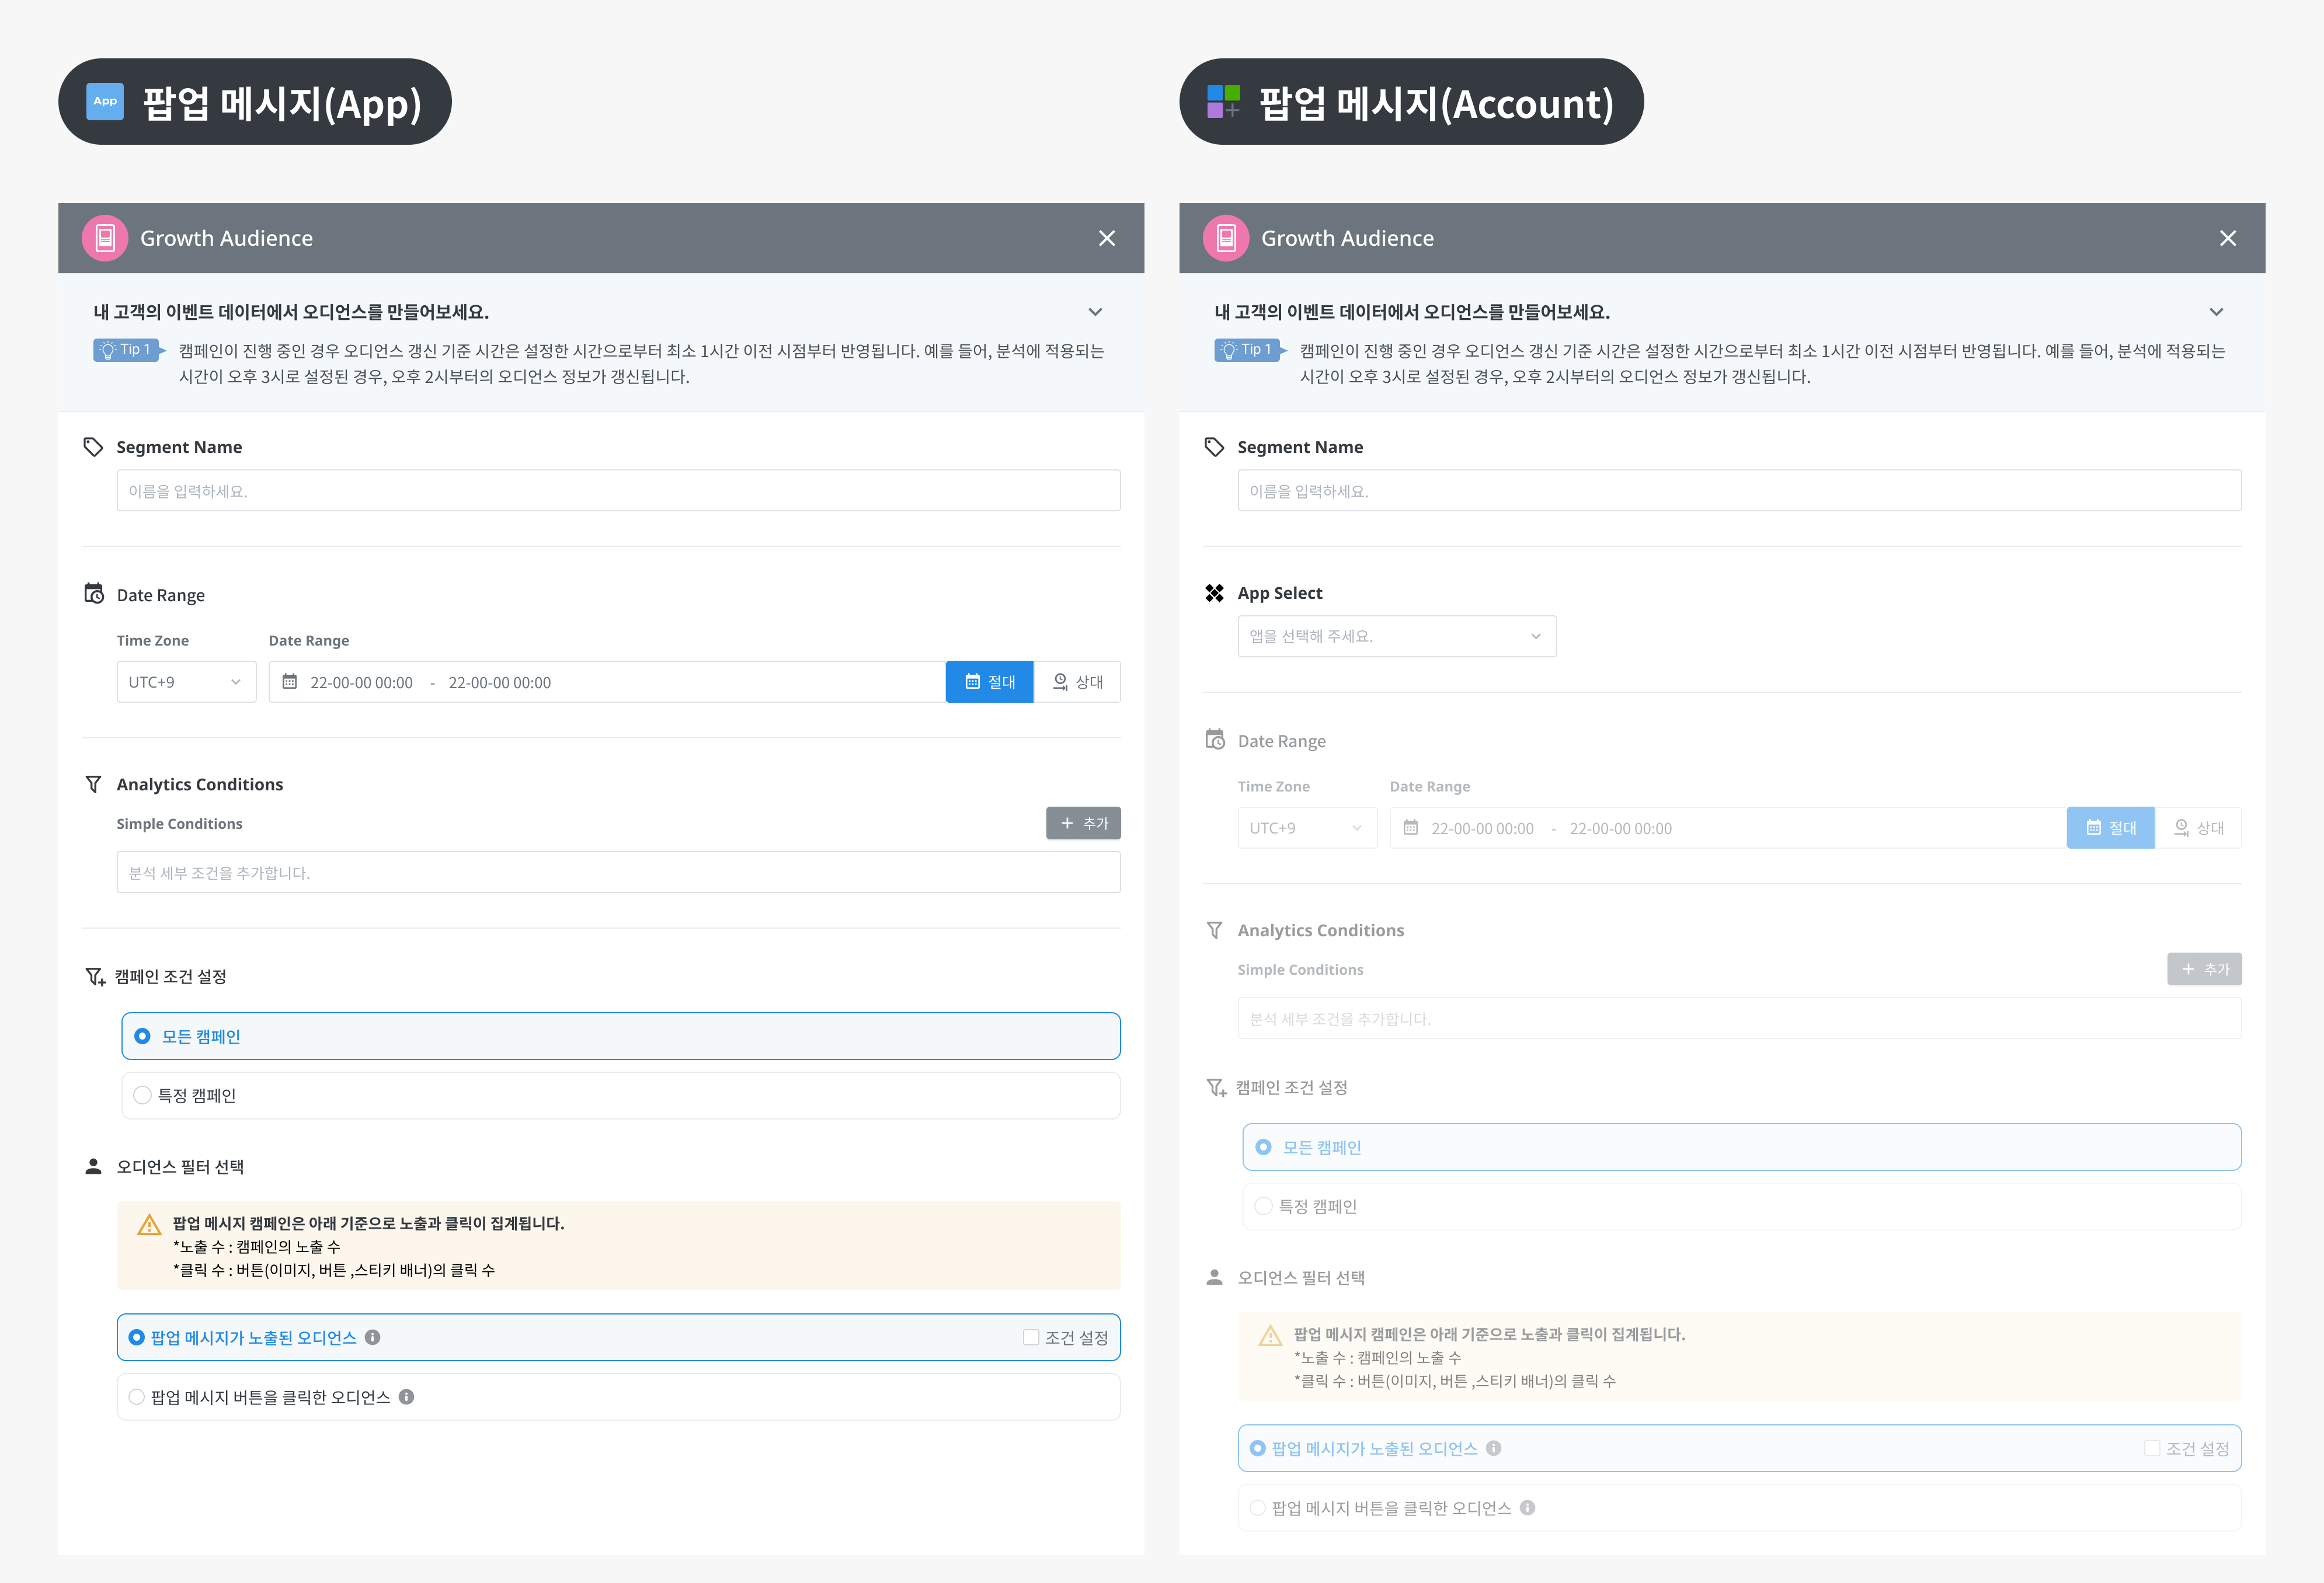Click the 오디언스 필터 선택 person icon in the App panel

pyautogui.click(x=93, y=1166)
